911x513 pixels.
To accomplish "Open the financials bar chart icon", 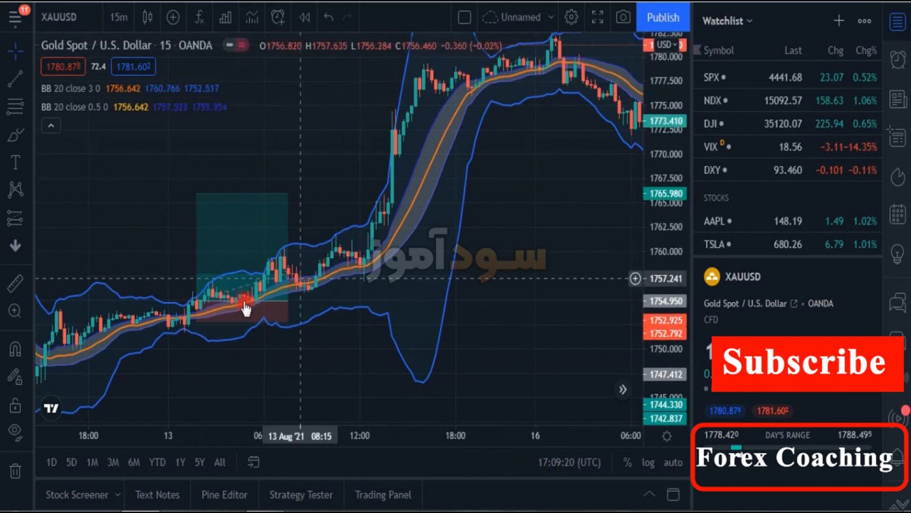I will 225,18.
